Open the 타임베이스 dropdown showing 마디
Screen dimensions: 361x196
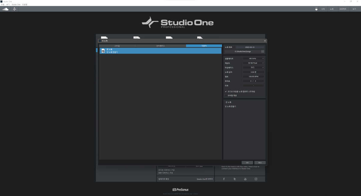[x=253, y=68]
